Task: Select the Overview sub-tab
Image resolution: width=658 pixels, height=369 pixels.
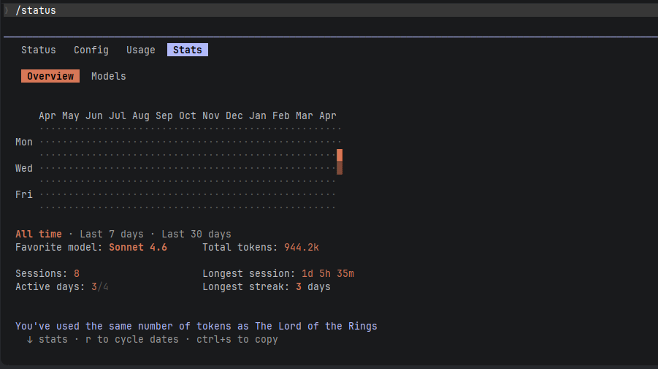Action: point(50,76)
